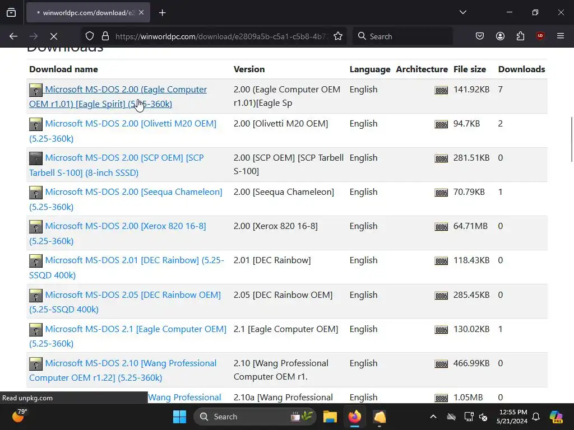Stop loading the current page
The image size is (574, 430).
tap(54, 36)
